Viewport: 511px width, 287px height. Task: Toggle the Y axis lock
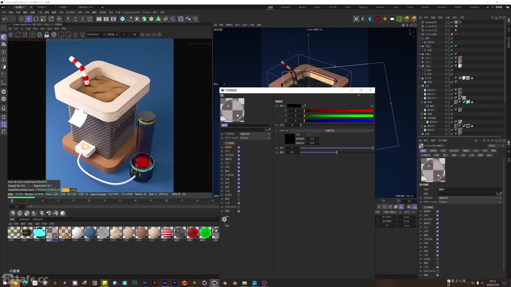coord(75,19)
